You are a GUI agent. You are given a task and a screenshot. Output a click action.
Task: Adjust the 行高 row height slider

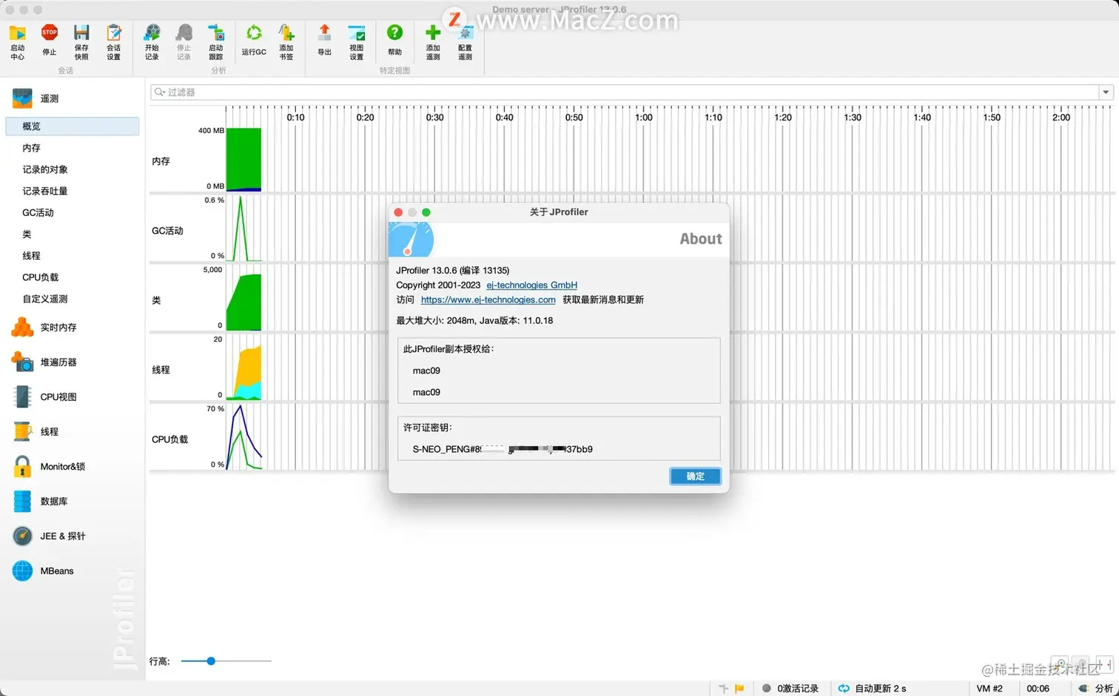click(211, 660)
